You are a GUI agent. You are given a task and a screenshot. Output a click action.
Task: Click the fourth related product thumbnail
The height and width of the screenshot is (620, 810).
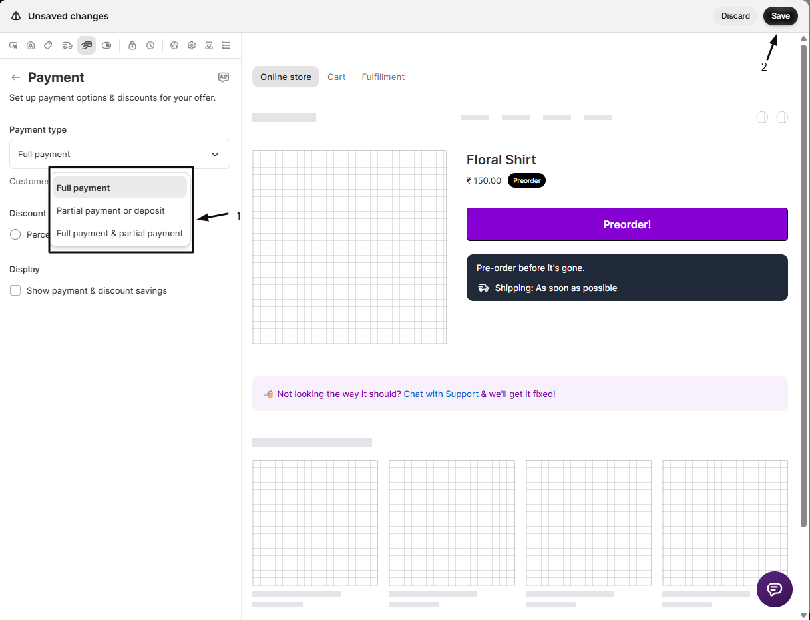(725, 523)
